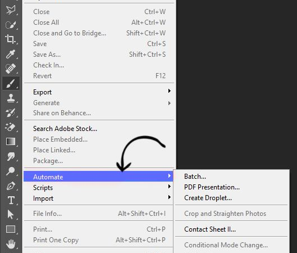Select the Brush tool
The image size is (297, 253).
11,83
